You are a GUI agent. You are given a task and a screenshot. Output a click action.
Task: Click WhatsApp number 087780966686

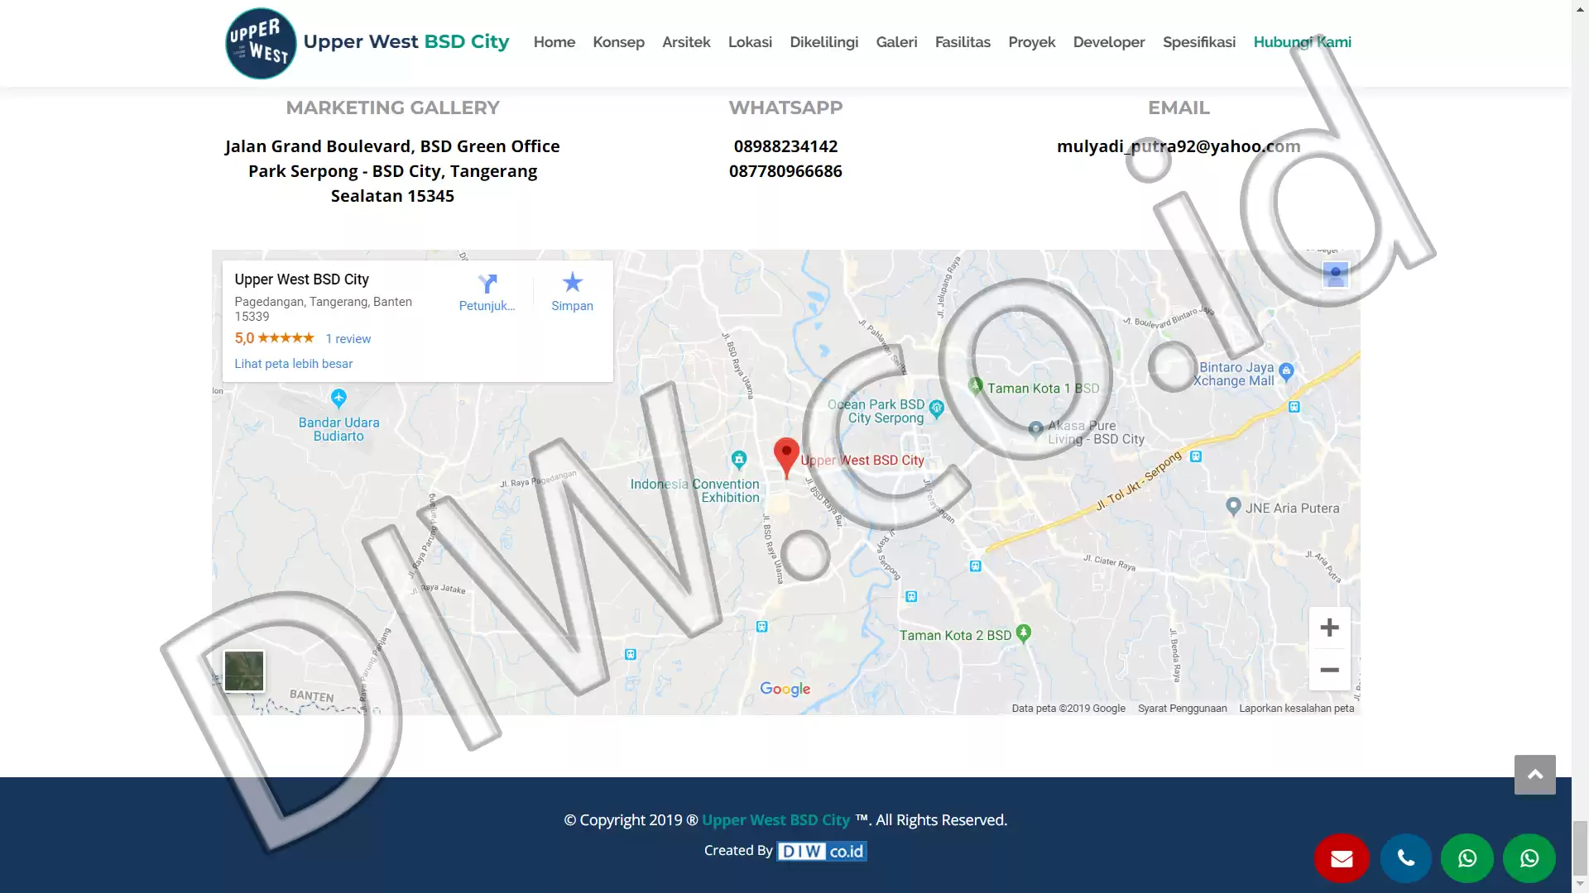pos(785,171)
